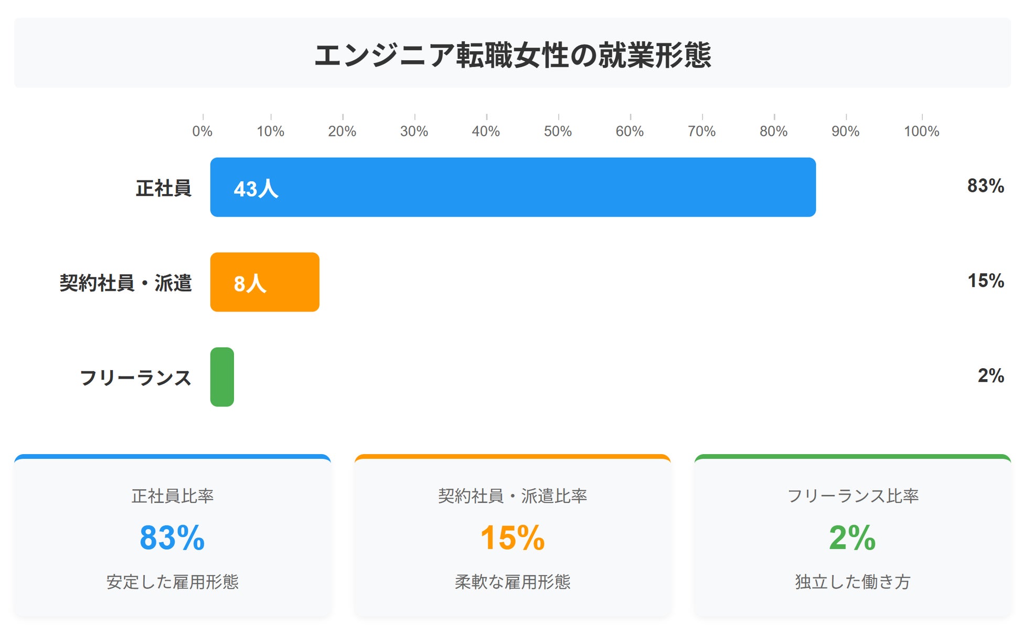The width and height of the screenshot is (1023, 633).
Task: Select the orange 契約社員・派遣 bar showing 8人
Action: tap(264, 282)
